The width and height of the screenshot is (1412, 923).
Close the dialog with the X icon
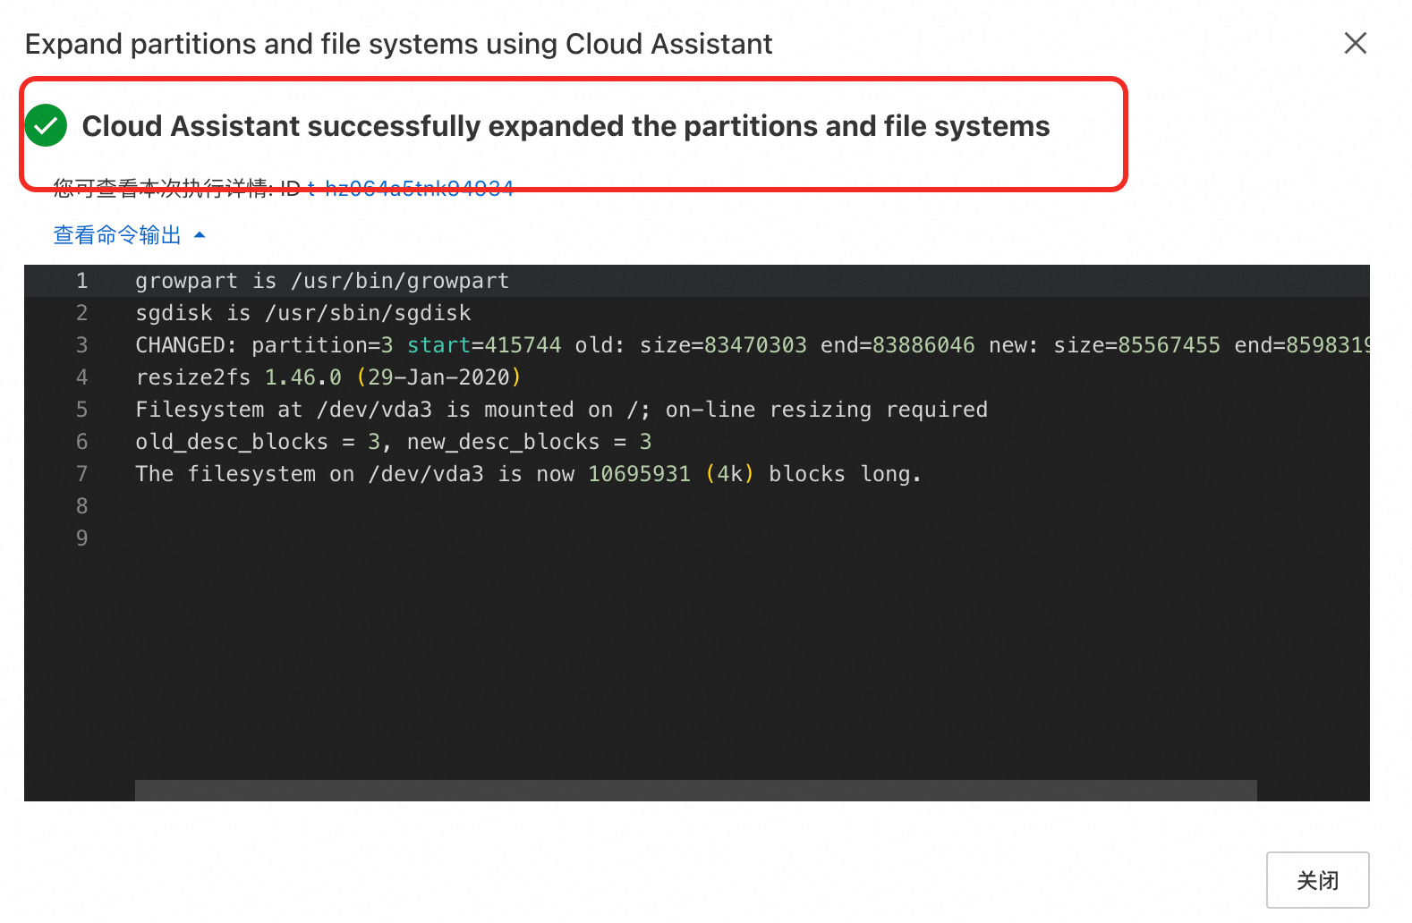[x=1355, y=43]
